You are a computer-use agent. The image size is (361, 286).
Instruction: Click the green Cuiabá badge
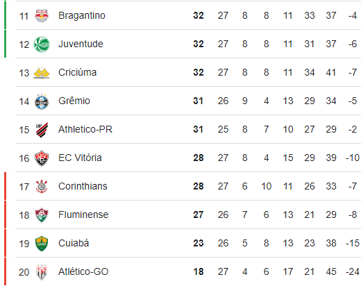(x=42, y=244)
